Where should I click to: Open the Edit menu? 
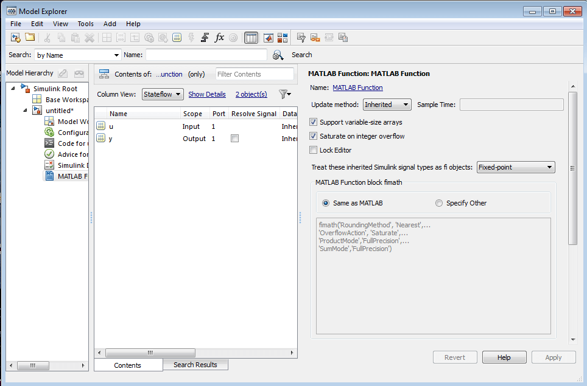pos(37,24)
